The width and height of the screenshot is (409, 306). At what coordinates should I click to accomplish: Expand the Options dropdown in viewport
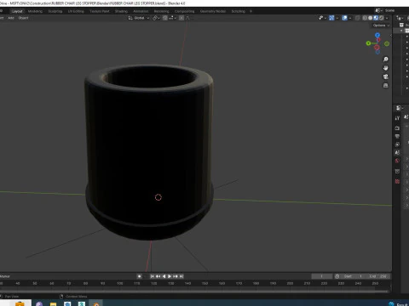click(x=381, y=25)
